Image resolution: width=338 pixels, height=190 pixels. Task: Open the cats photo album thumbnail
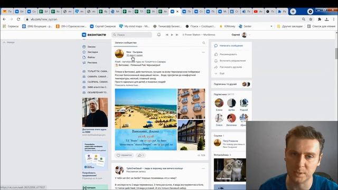tap(230, 170)
